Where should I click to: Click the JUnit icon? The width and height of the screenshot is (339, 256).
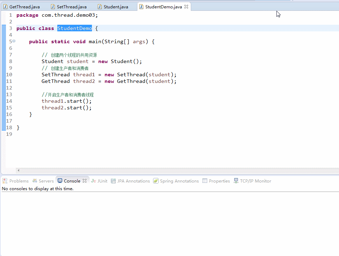coord(93,181)
